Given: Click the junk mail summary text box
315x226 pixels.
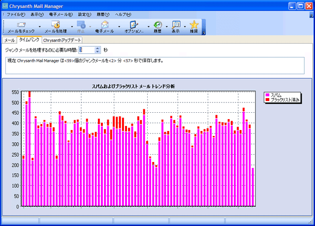Looking at the screenshot, I should pos(155,65).
